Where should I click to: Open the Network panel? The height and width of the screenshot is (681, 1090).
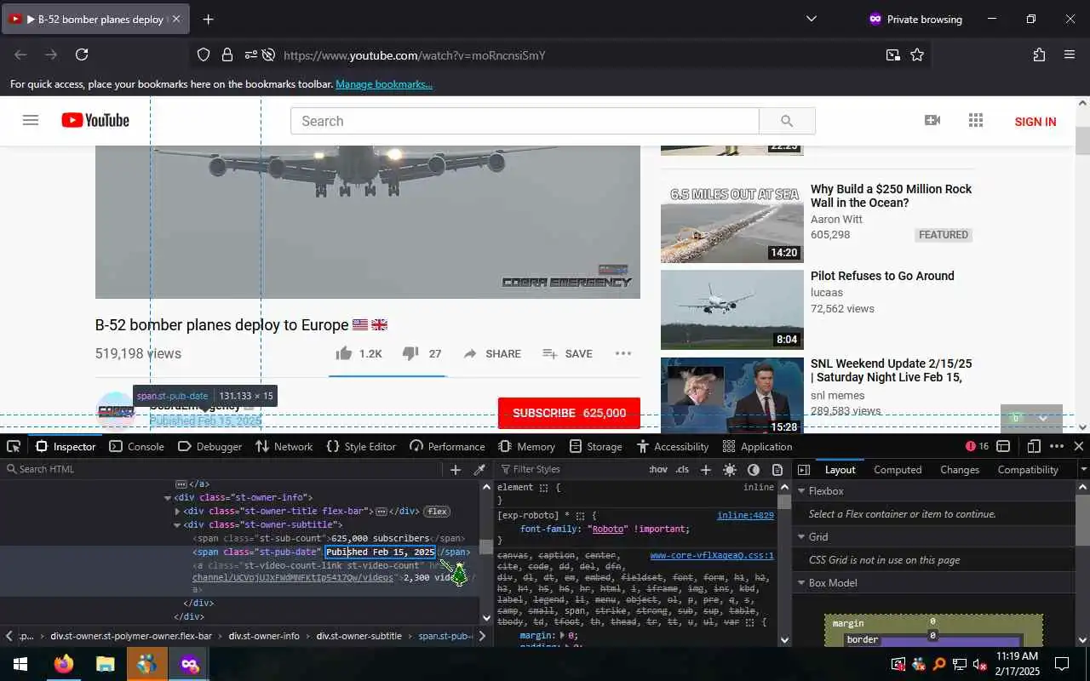(284, 446)
